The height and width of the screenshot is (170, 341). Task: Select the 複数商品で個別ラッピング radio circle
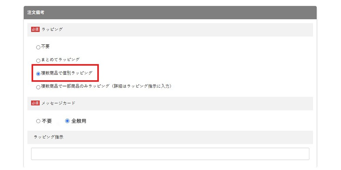[x=38, y=74]
